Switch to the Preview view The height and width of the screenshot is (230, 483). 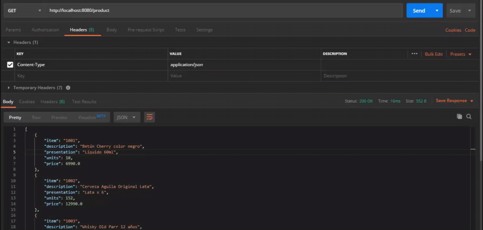(x=59, y=117)
